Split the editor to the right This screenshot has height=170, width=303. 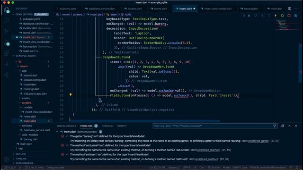coord(289,8)
